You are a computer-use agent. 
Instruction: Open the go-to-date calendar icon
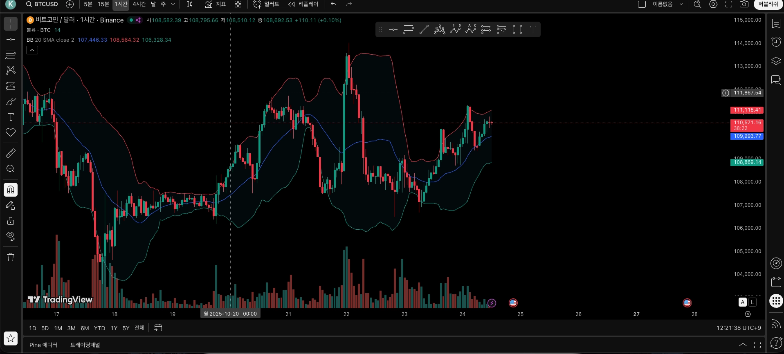tap(158, 328)
